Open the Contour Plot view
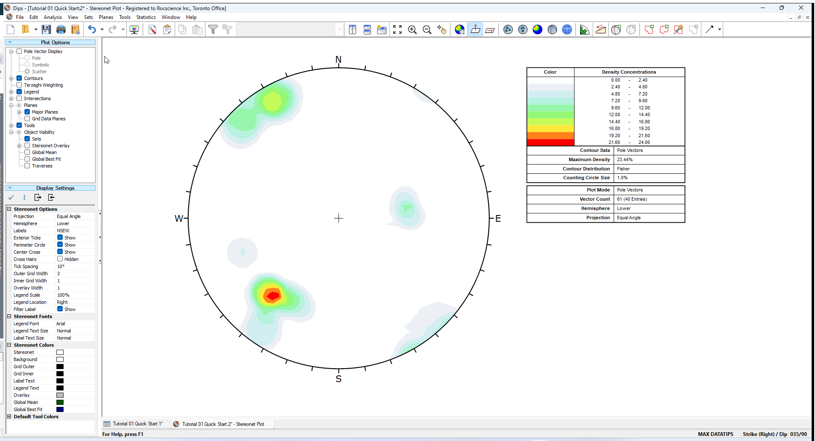The width and height of the screenshot is (815, 441). 538,29
